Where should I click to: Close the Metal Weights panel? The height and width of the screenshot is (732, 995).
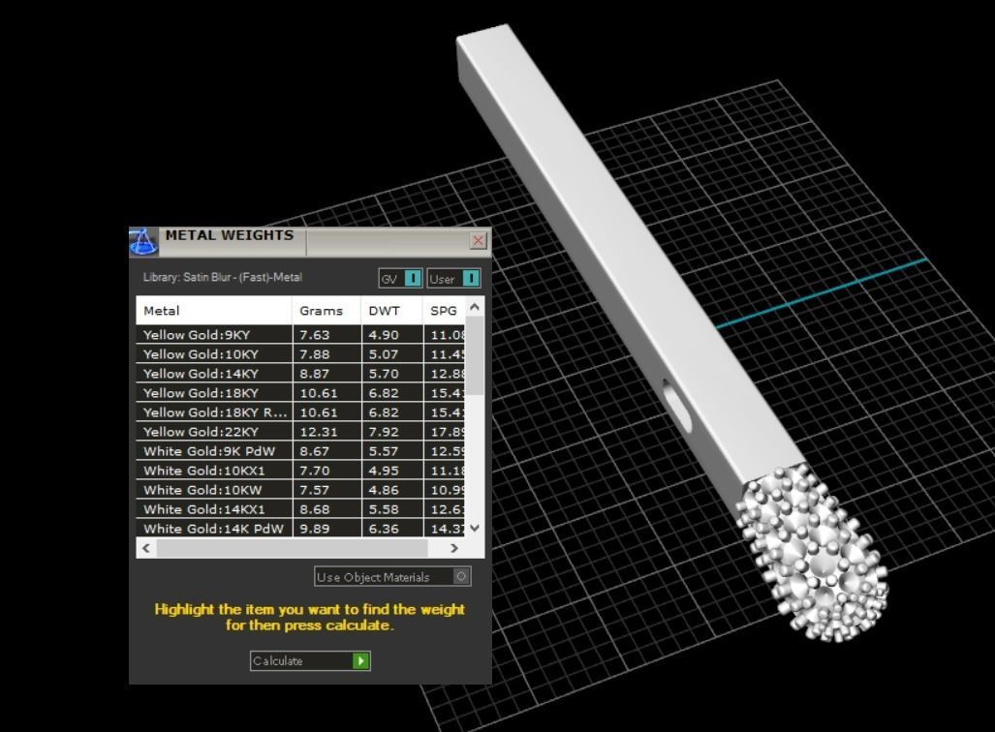(479, 240)
